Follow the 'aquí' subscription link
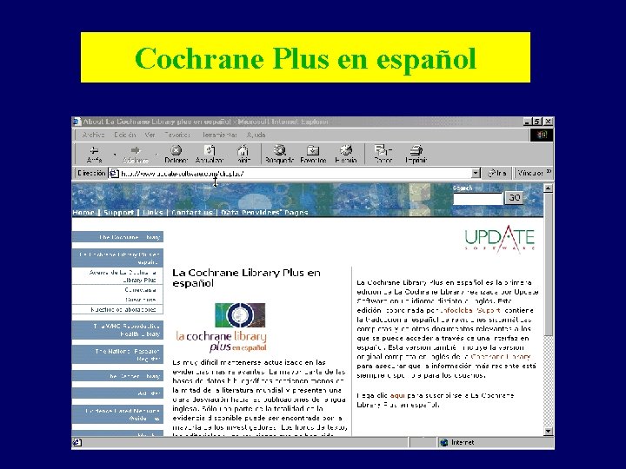Viewport: 626px width, 469px height. [397, 395]
